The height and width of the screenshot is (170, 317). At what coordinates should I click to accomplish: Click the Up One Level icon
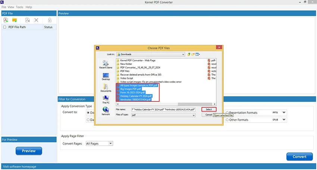pos(189,54)
